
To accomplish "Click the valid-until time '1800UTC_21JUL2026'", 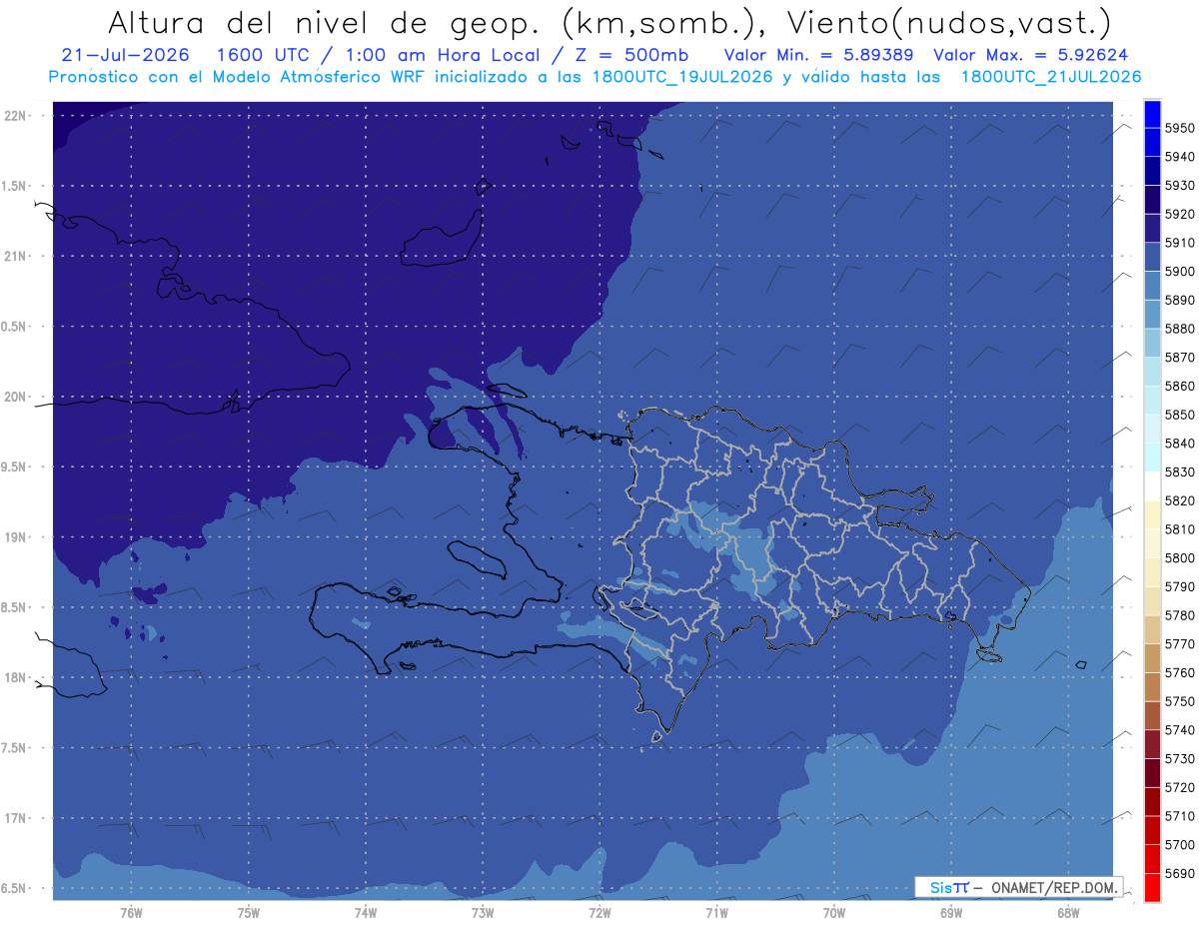I will 1051,77.
